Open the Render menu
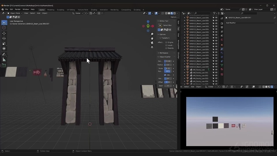 click(18, 9)
